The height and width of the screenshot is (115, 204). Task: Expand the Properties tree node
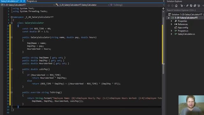tap(171, 21)
